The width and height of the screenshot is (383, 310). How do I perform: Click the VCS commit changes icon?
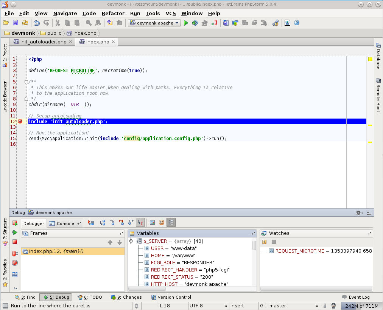[235, 23]
